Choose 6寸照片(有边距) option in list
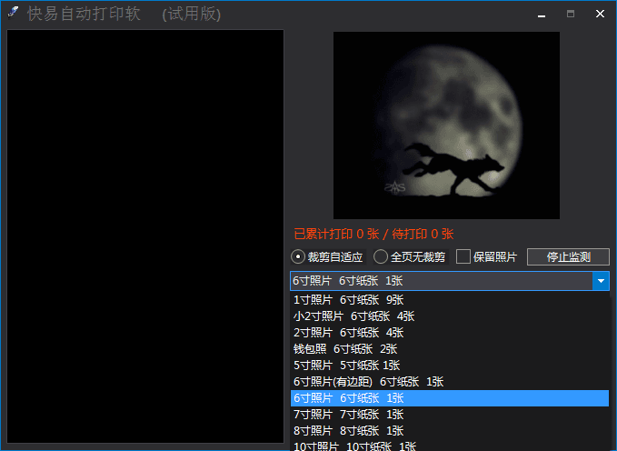 368,382
